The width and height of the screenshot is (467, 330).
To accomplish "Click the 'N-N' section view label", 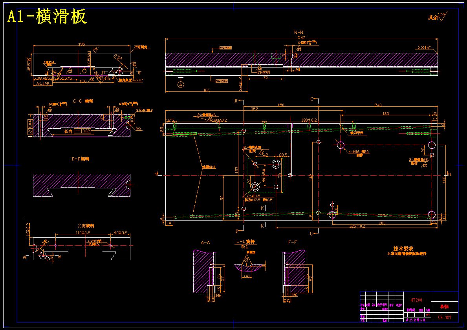I will [299, 33].
